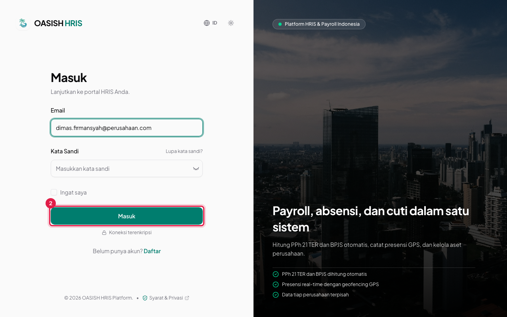The height and width of the screenshot is (317, 507).
Task: Click the Email field label
Action: [x=58, y=111]
